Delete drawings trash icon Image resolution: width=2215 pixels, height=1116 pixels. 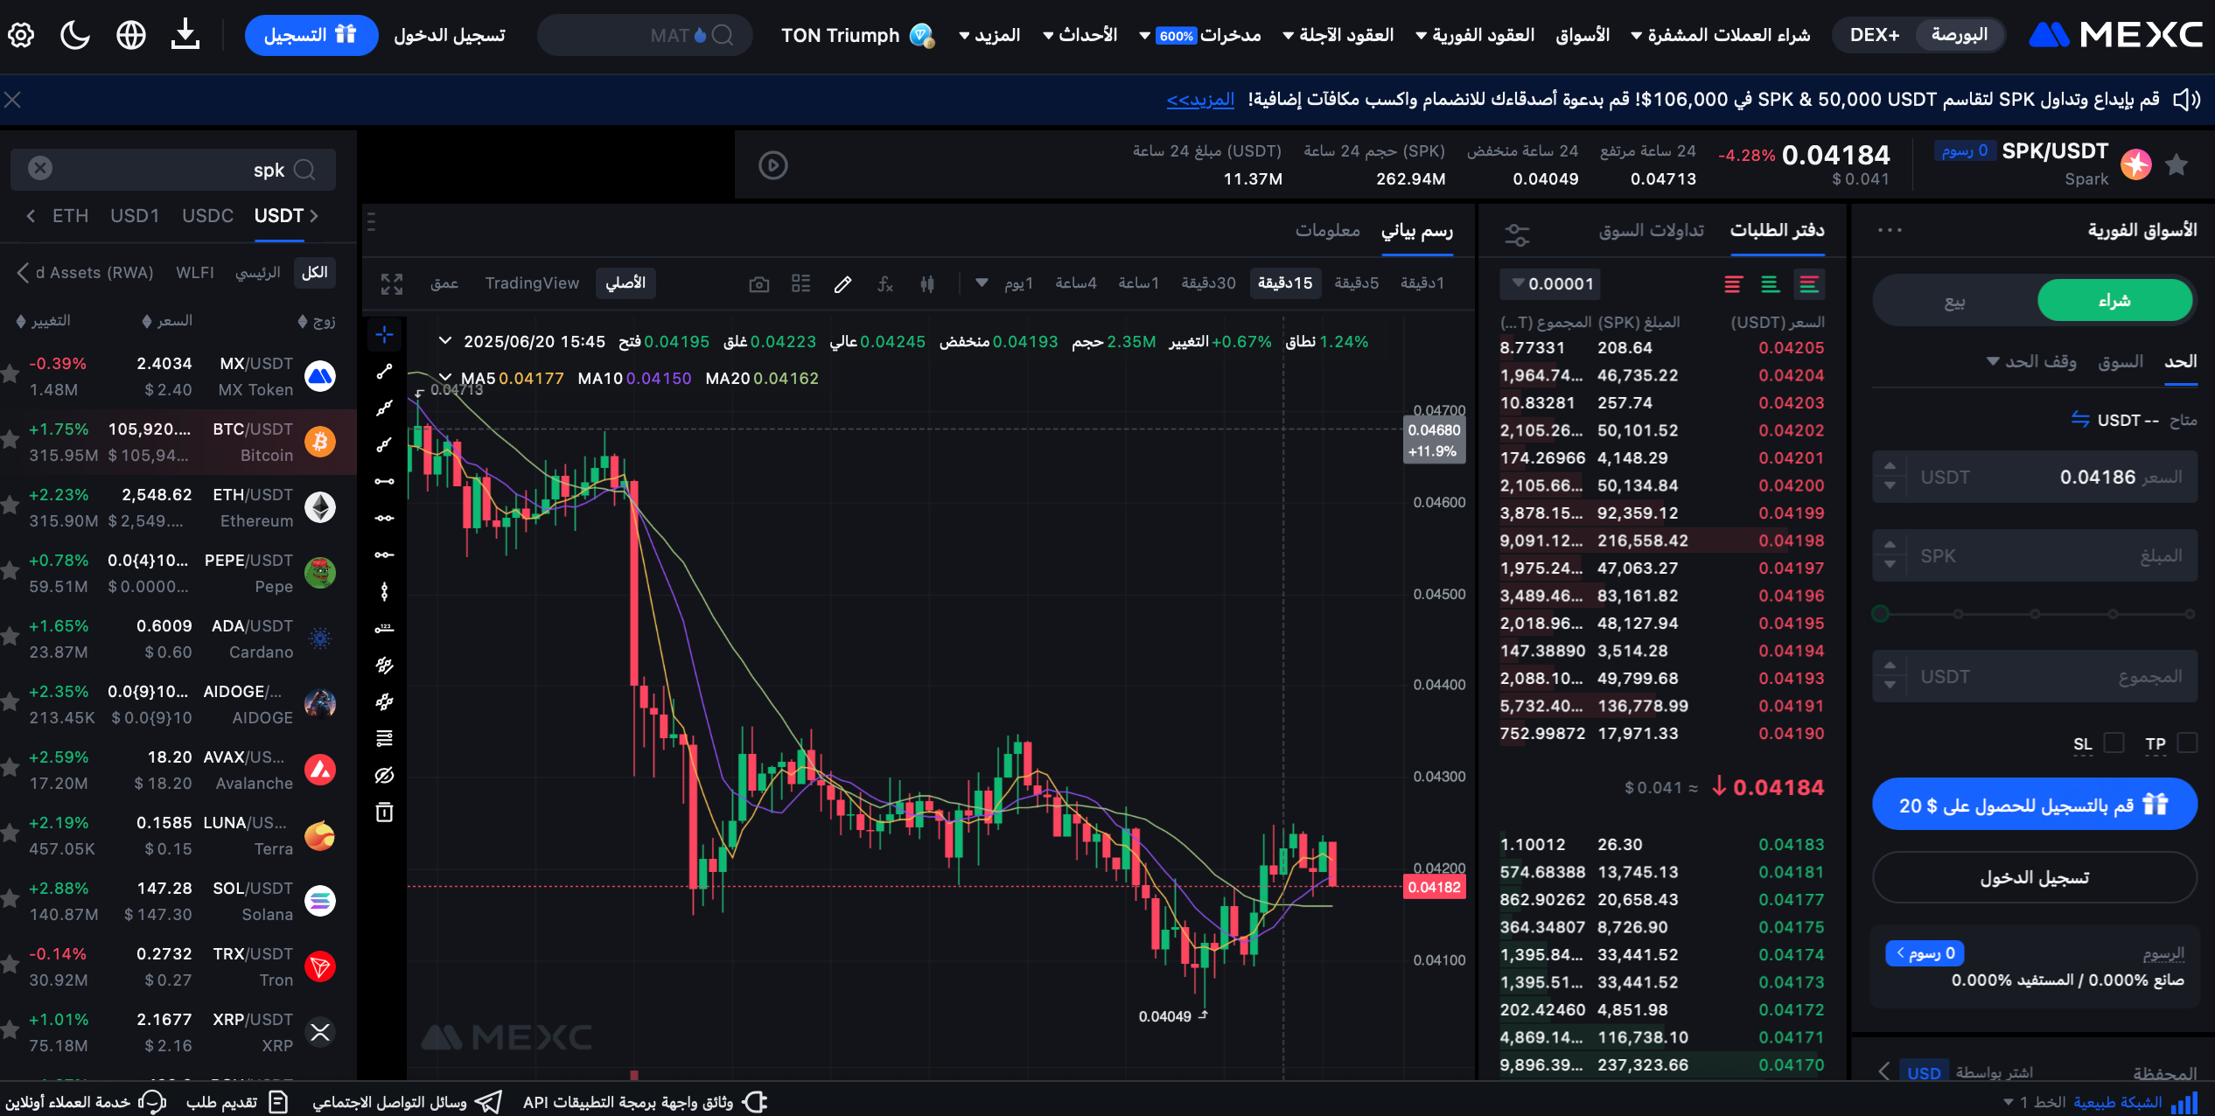tap(384, 812)
